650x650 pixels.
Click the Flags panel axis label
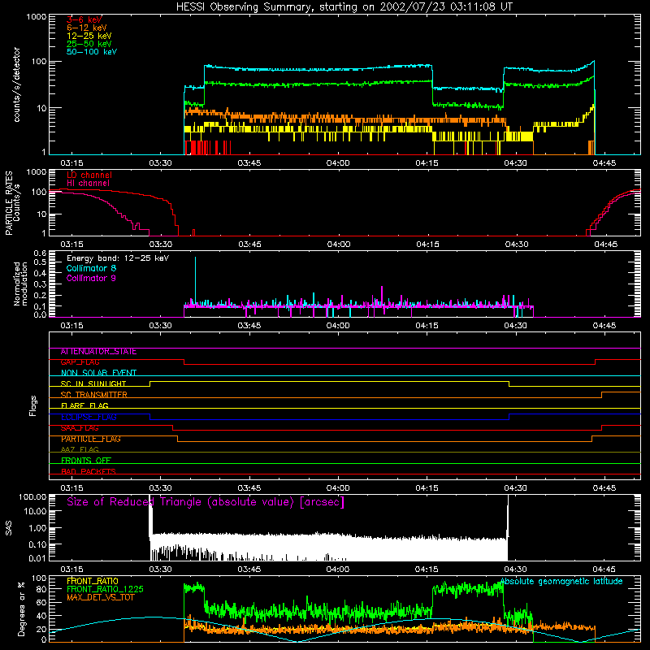(x=32, y=405)
